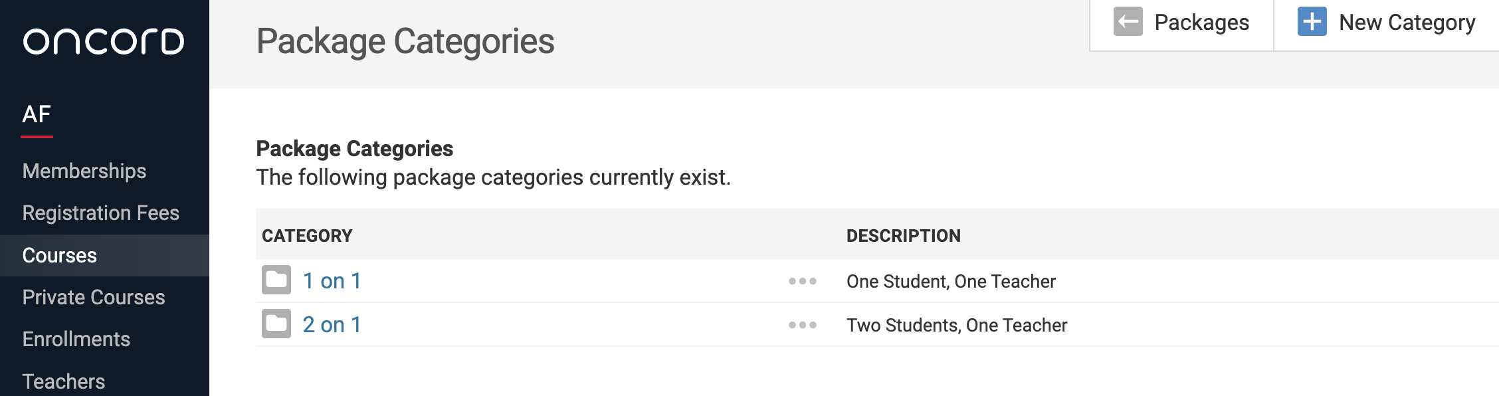Open the 2 on 1 category link
Image resolution: width=1499 pixels, height=396 pixels.
pyautogui.click(x=332, y=325)
